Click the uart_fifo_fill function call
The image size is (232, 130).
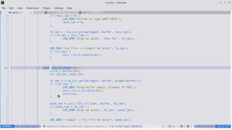pos(79,104)
